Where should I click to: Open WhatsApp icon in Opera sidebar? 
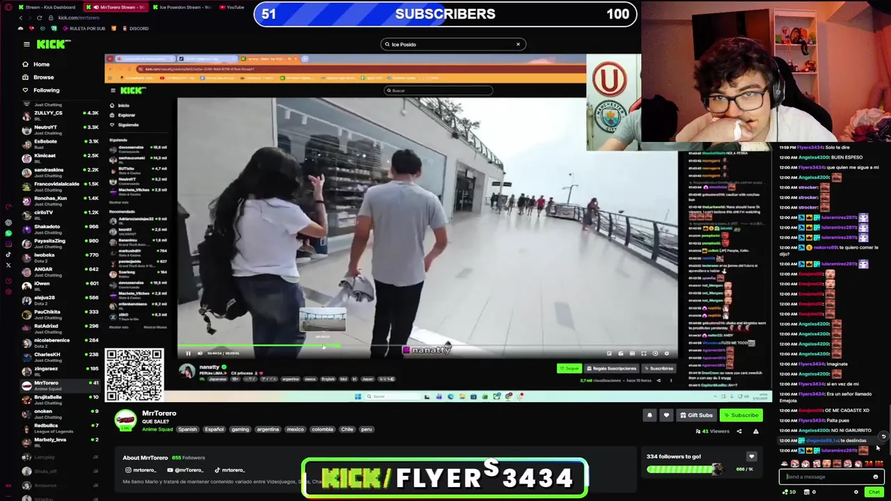(x=8, y=233)
